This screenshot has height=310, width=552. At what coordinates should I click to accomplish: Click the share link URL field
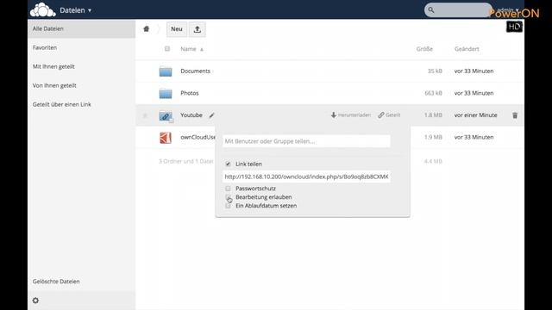[306, 177]
